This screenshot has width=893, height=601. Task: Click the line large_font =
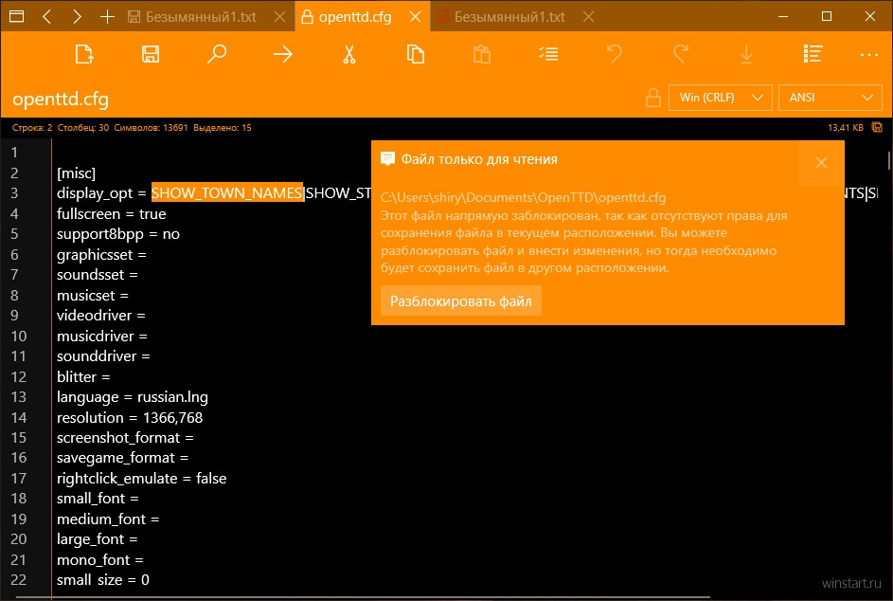(x=97, y=539)
